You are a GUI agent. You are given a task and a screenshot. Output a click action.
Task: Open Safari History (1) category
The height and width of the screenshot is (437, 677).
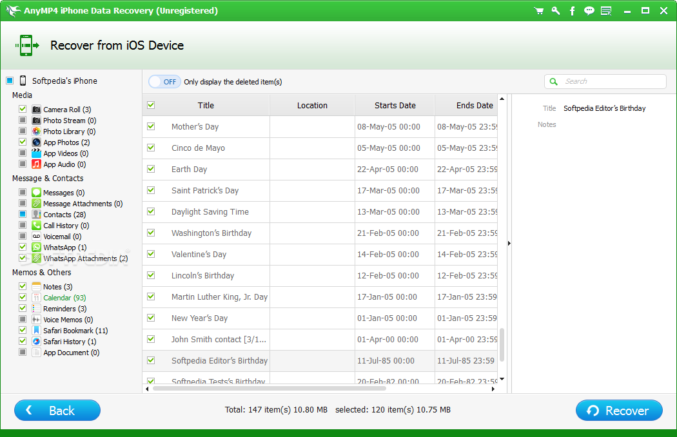(x=70, y=342)
